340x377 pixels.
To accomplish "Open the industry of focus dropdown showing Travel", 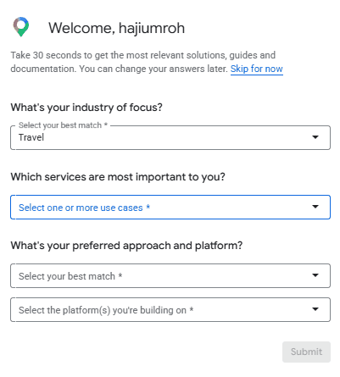I will [170, 137].
